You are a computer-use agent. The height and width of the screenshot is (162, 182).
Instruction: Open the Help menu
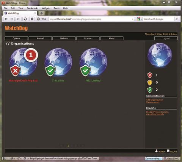pos(66,8)
